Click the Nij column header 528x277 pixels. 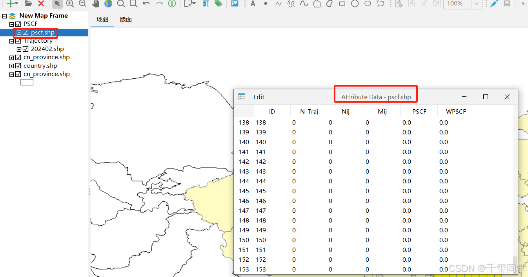(346, 112)
